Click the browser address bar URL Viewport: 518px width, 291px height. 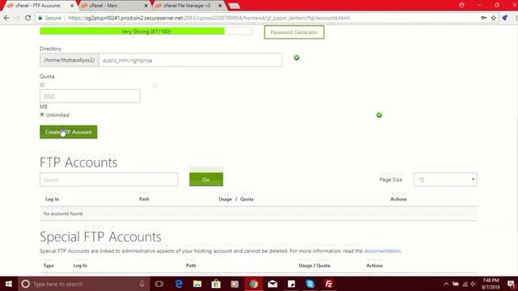pos(209,18)
